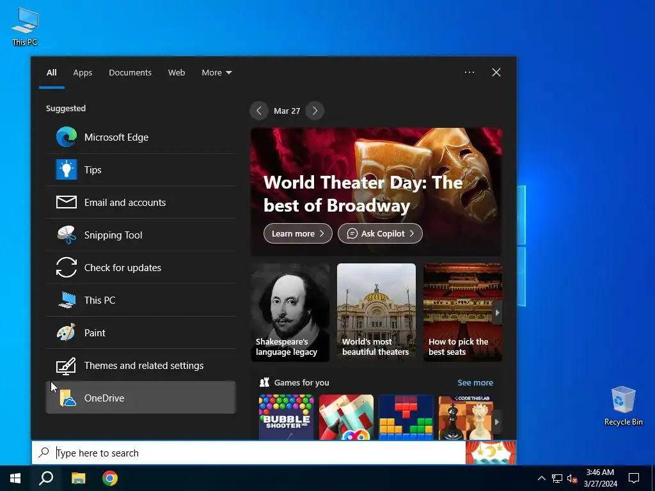Click the taskbar Search magnifier button

pos(46,478)
